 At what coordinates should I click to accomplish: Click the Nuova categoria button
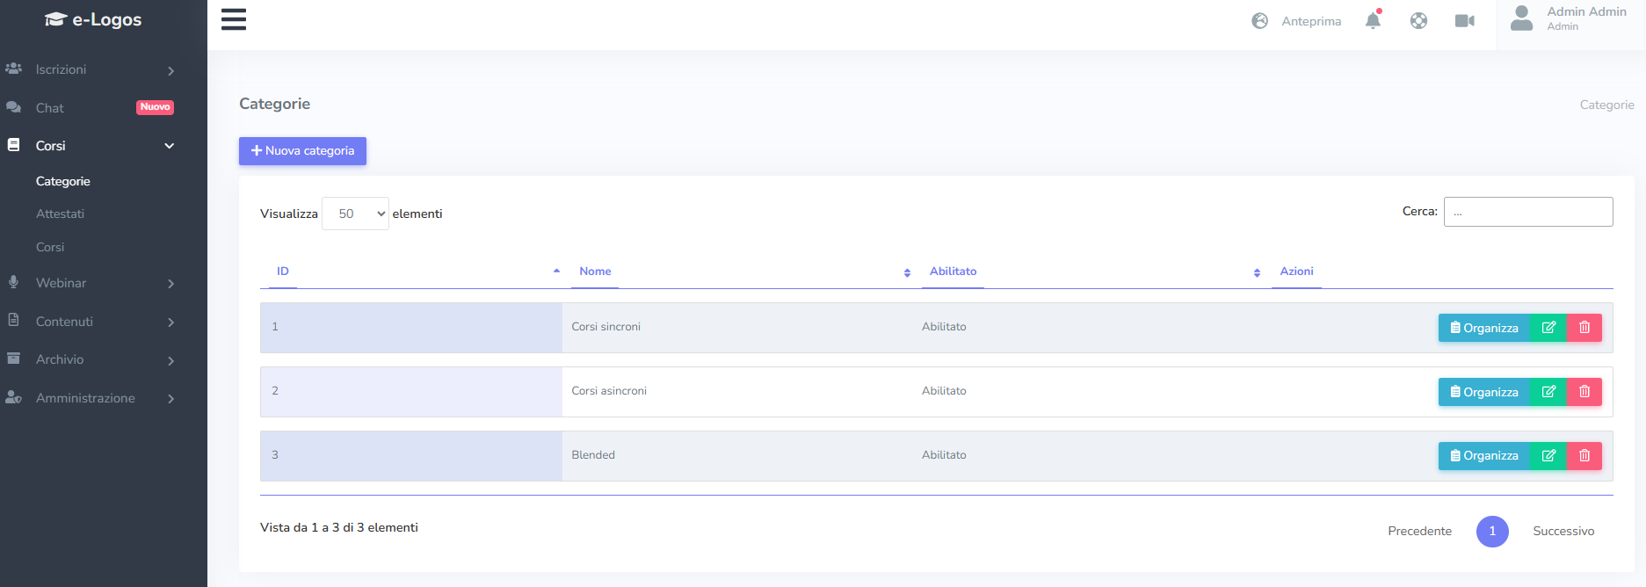[x=302, y=151]
